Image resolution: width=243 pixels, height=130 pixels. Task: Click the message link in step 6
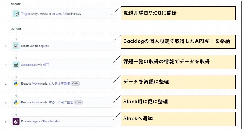coord(33,121)
